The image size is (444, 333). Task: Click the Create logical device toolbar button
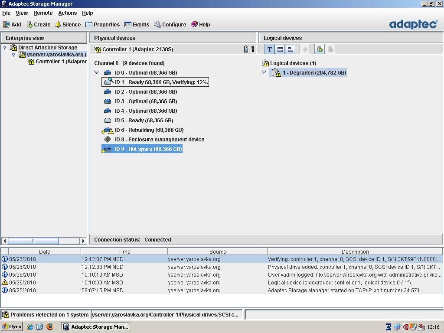(38, 25)
